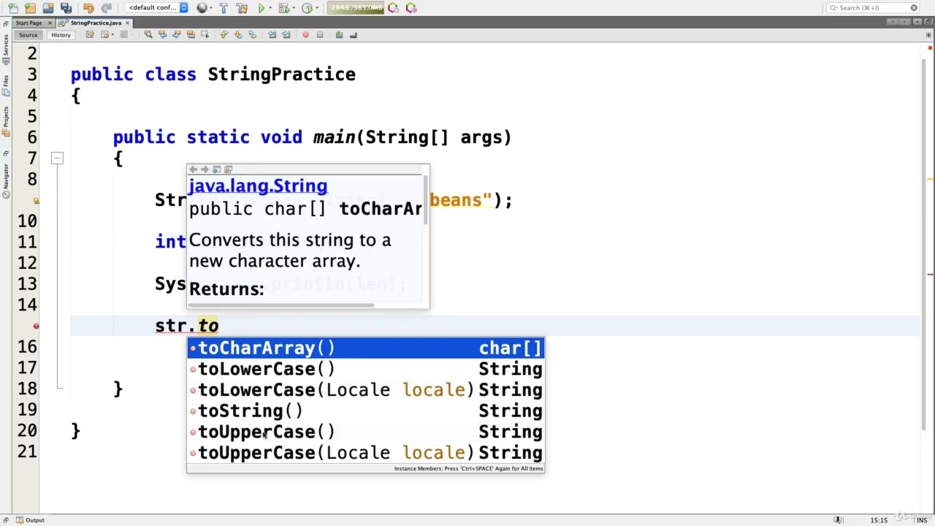
Task: Select toLowerCase() completion without arguments
Action: [365, 369]
